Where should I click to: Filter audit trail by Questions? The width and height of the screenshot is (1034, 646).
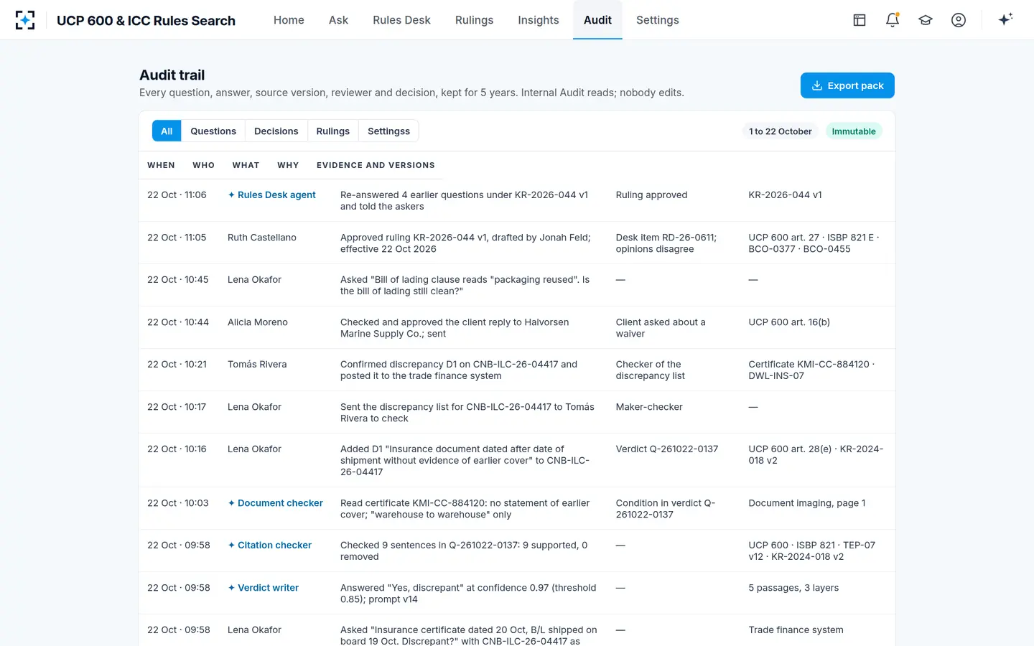pyautogui.click(x=213, y=131)
